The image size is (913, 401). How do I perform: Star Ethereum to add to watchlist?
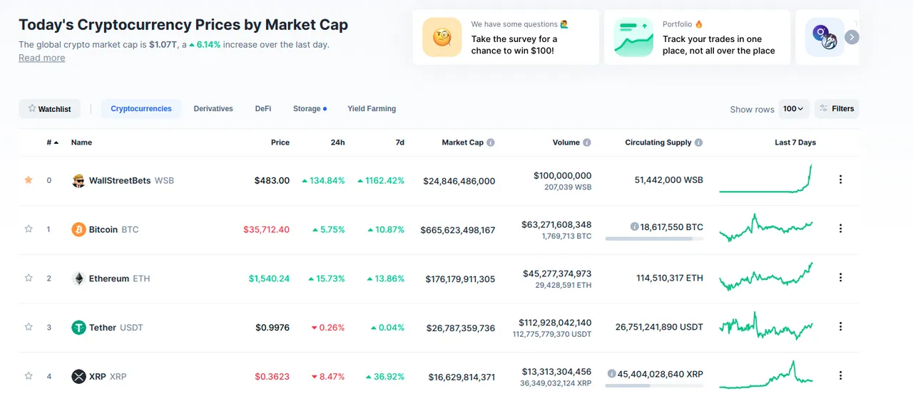[x=29, y=278]
